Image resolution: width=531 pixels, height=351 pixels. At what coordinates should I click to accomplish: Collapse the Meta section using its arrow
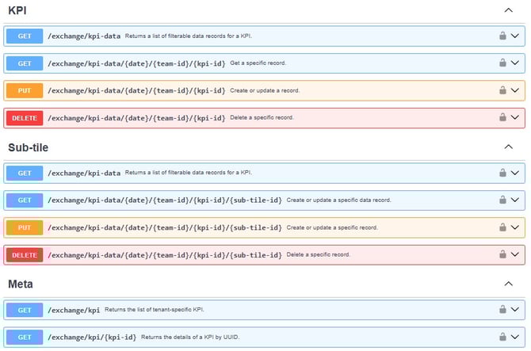coord(508,284)
